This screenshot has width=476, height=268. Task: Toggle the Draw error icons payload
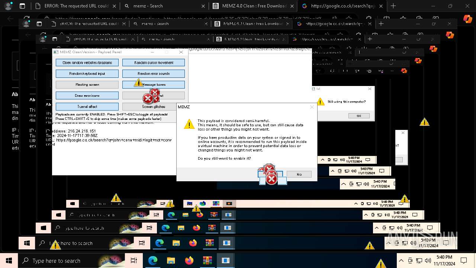87,96
